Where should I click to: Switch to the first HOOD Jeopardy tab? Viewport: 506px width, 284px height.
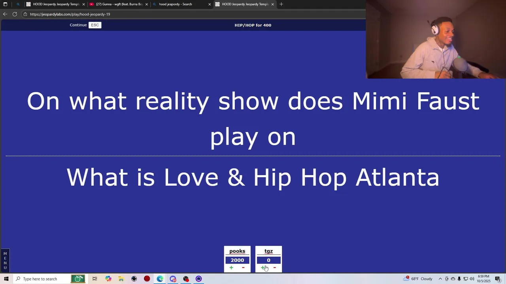click(x=55, y=4)
